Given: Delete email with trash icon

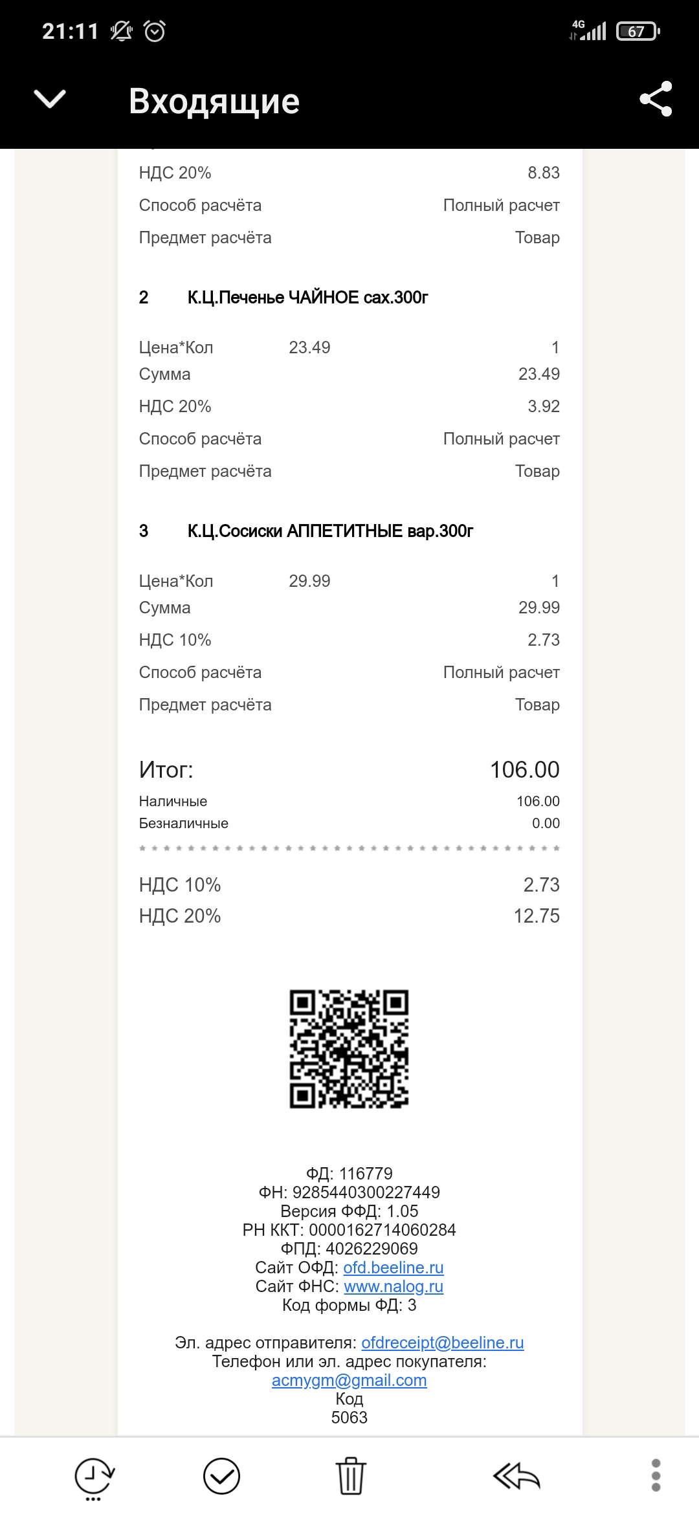Looking at the screenshot, I should pyautogui.click(x=351, y=1476).
